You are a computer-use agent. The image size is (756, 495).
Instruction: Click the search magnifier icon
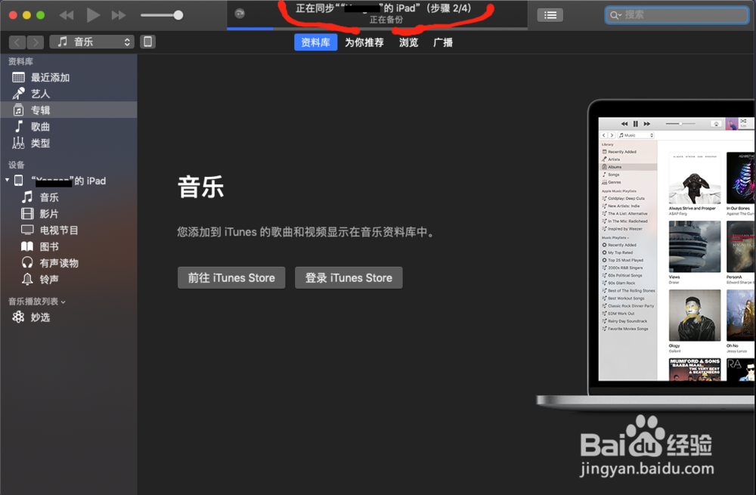coord(615,15)
